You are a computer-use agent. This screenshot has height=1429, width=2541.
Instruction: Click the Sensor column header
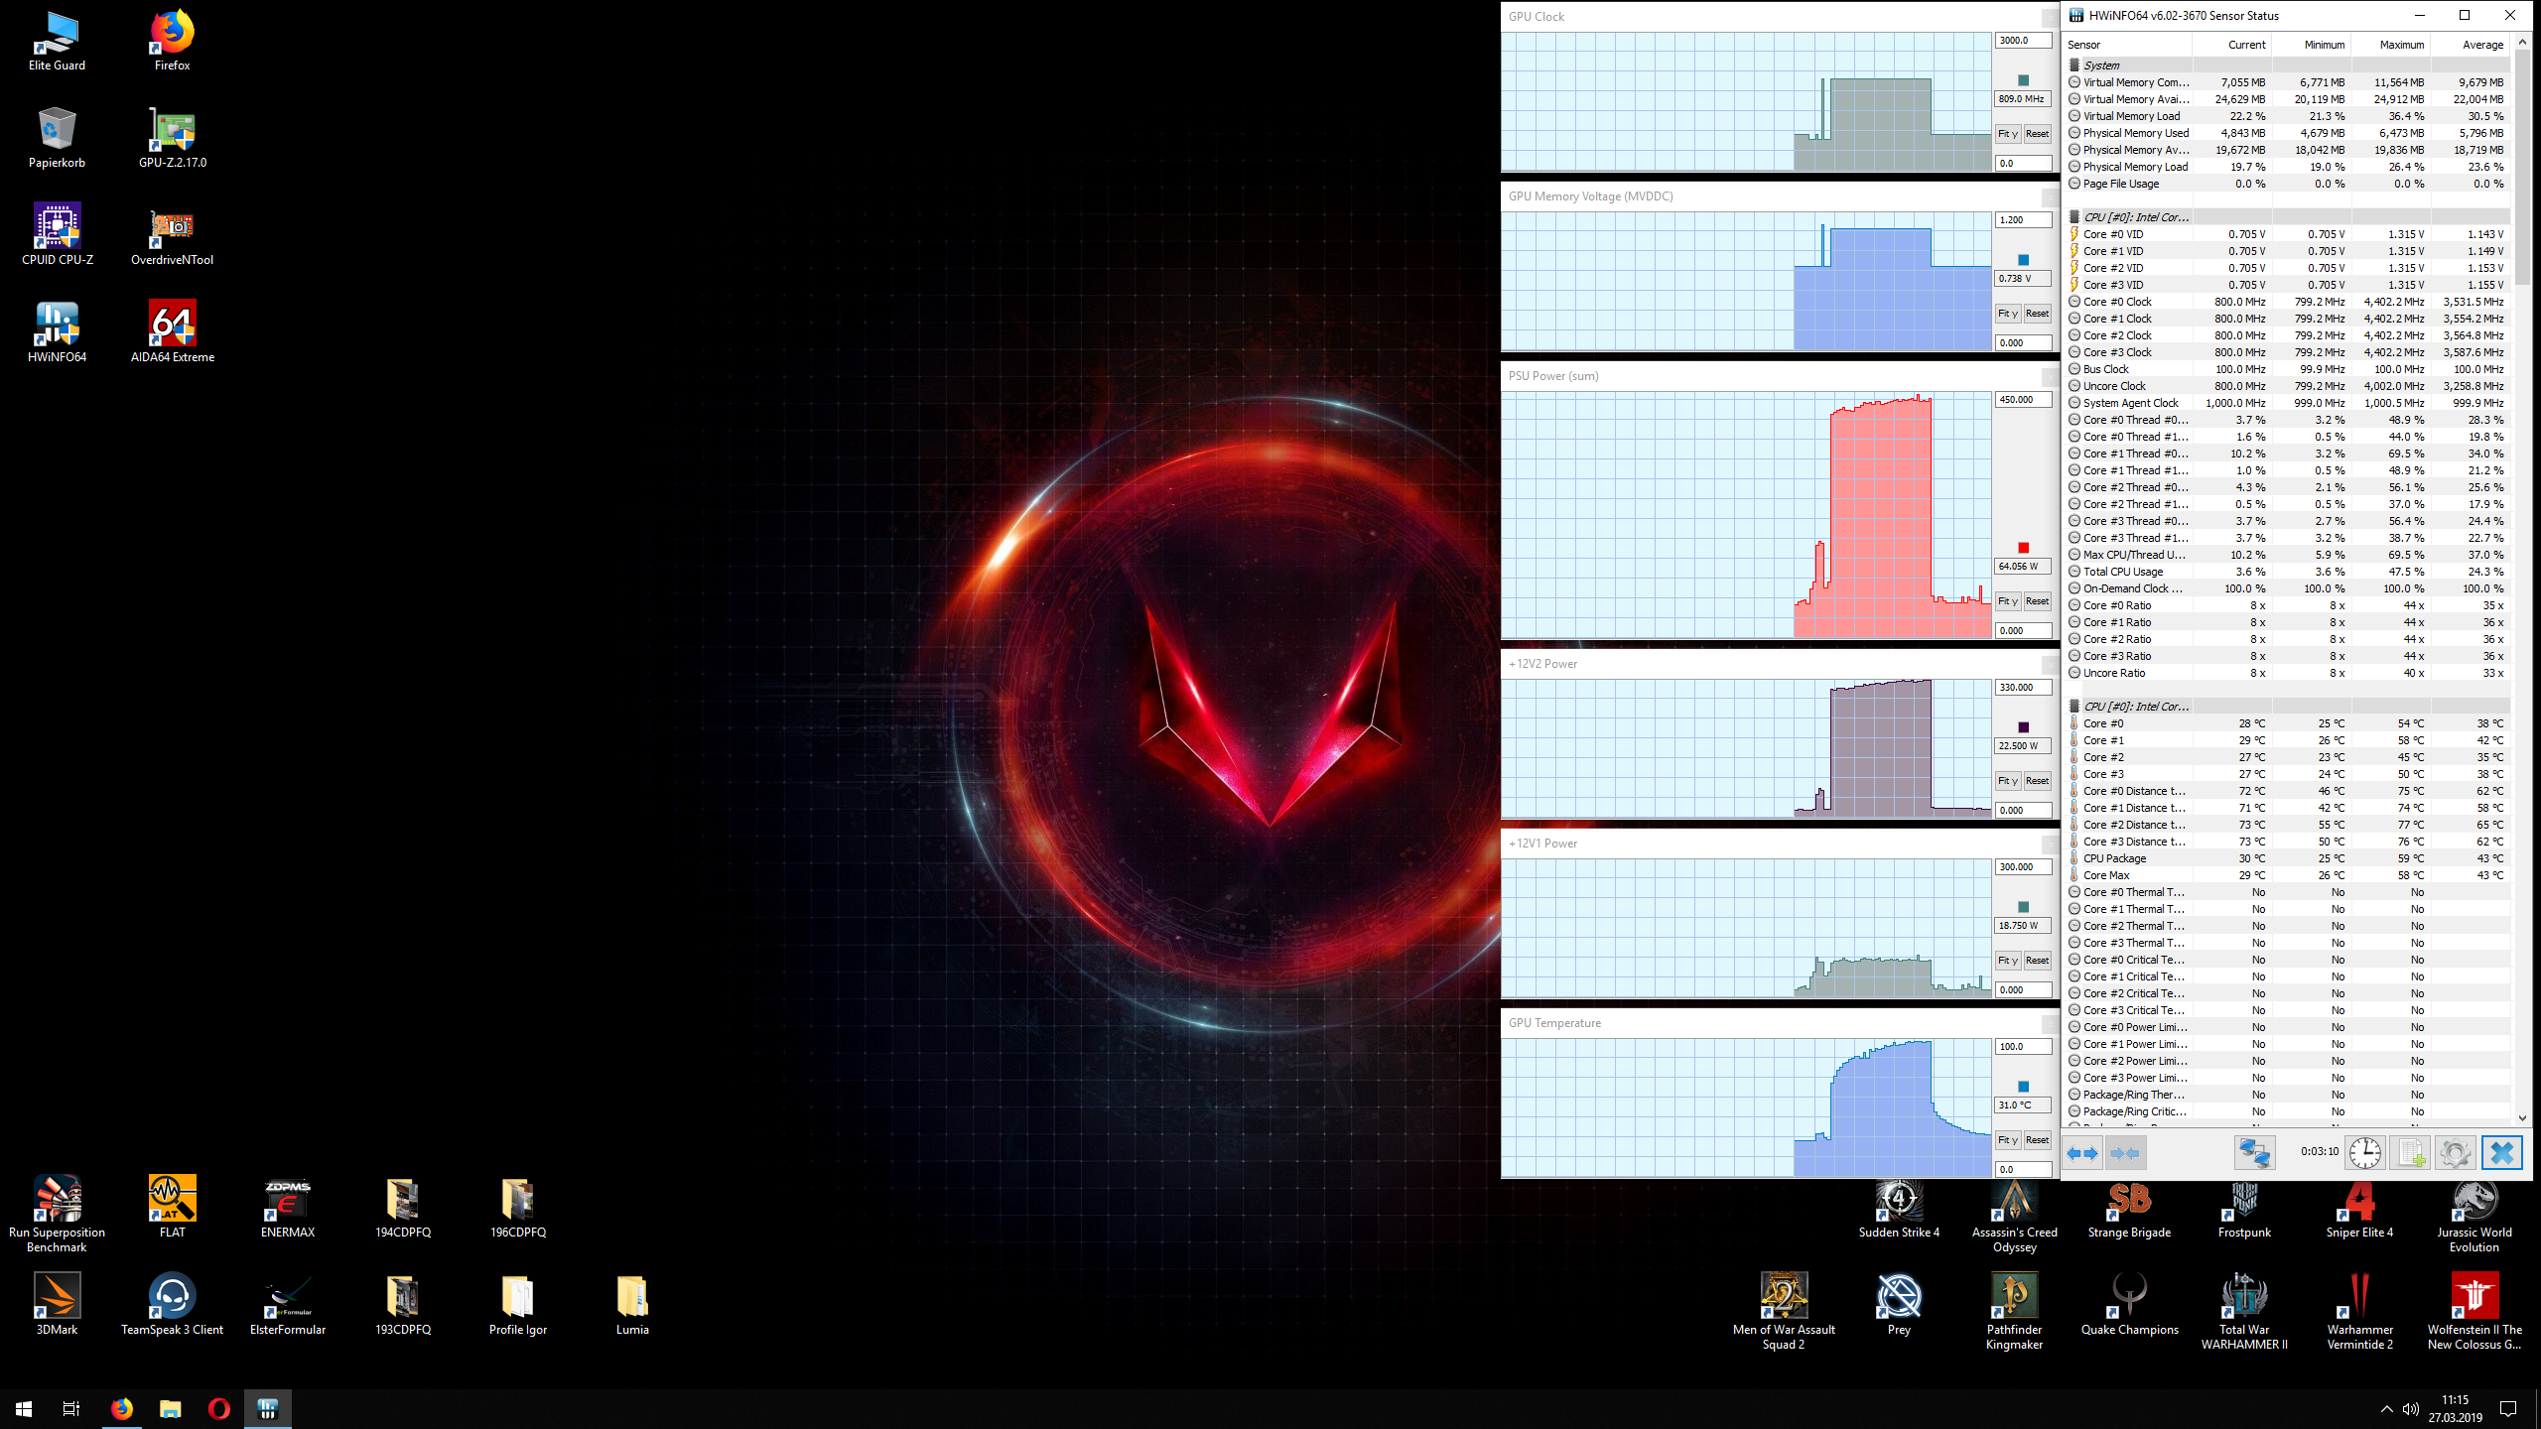tap(2129, 45)
